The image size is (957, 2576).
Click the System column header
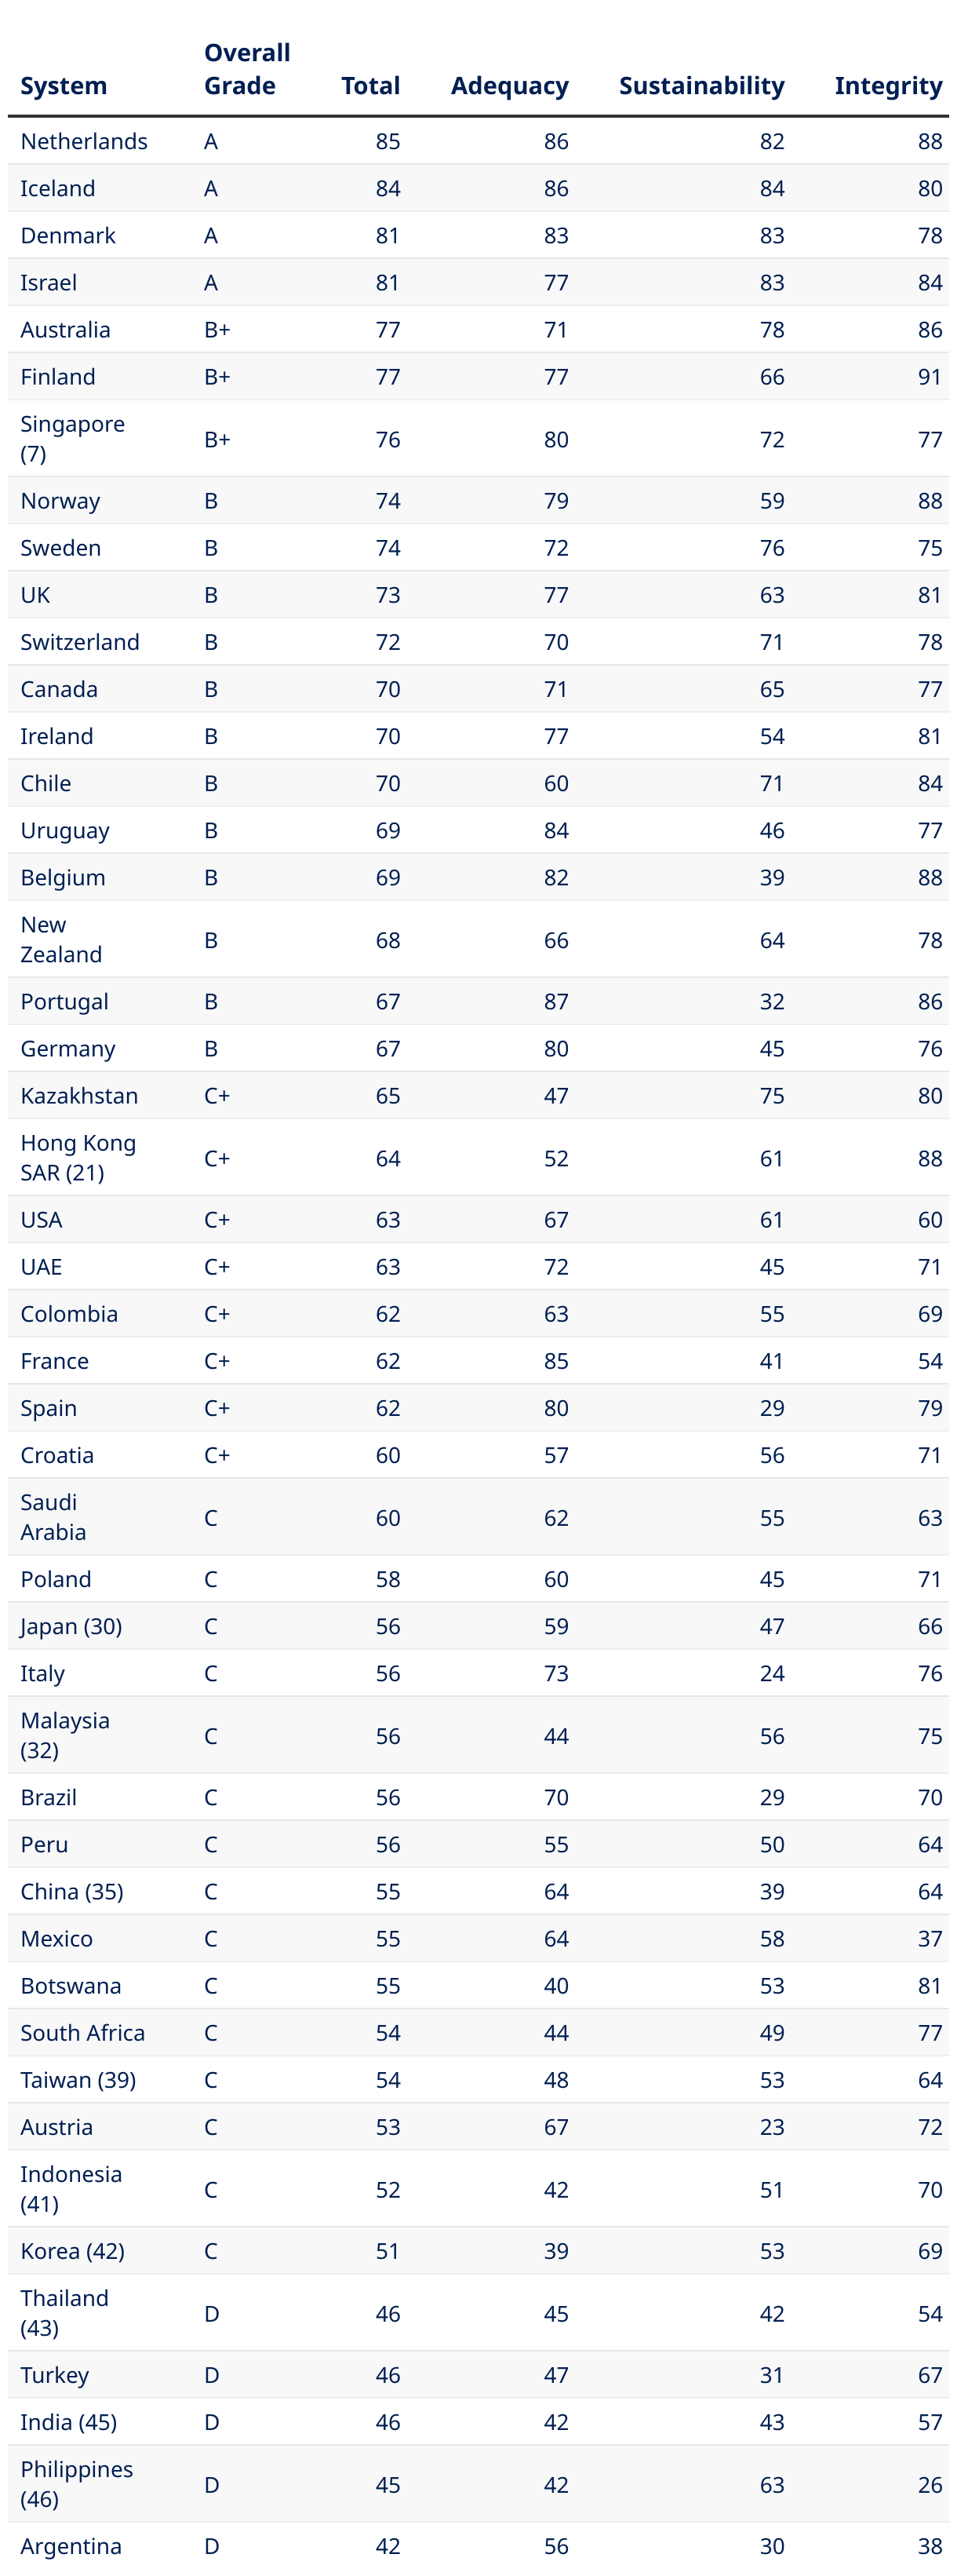63,86
